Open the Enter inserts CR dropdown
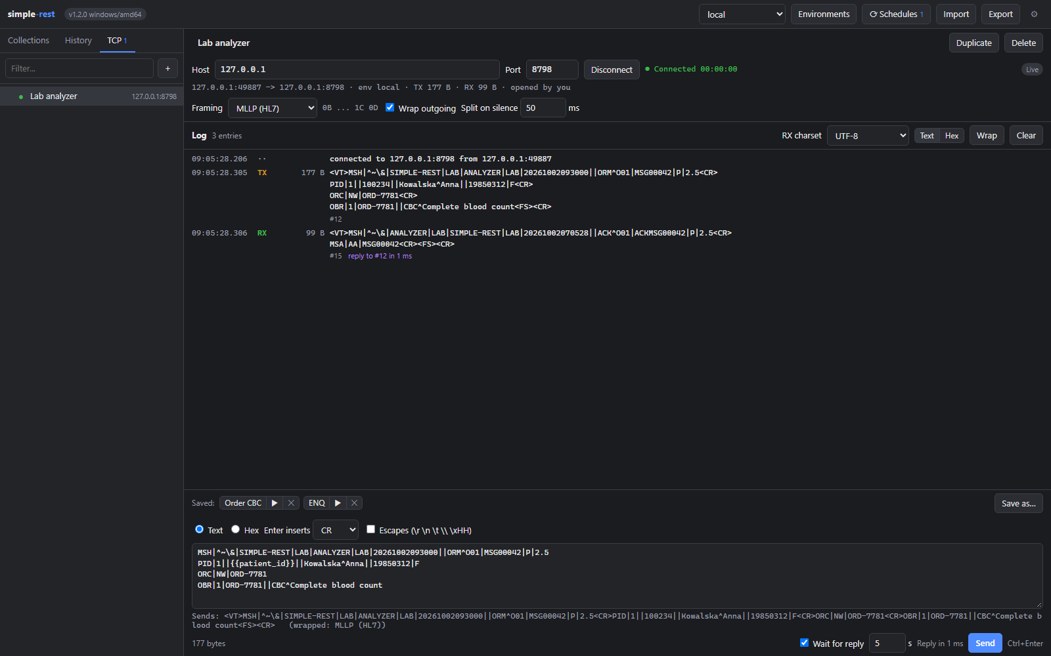1051x656 pixels. tap(336, 530)
